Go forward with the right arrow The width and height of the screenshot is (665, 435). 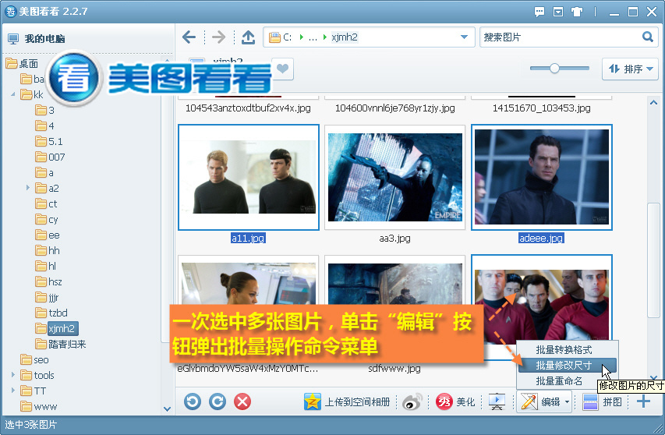tap(219, 37)
